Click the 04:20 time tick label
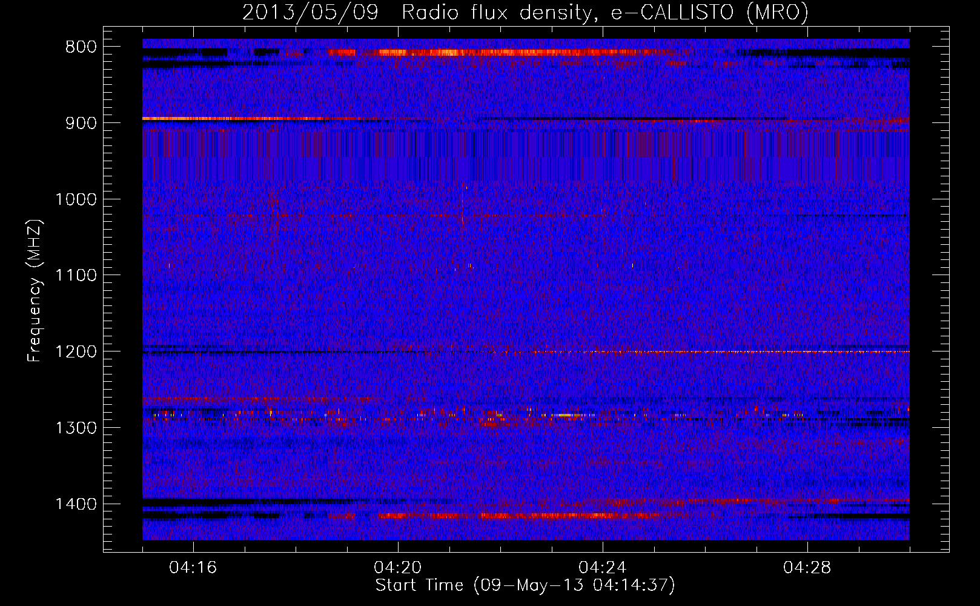This screenshot has height=606, width=980. [398, 568]
